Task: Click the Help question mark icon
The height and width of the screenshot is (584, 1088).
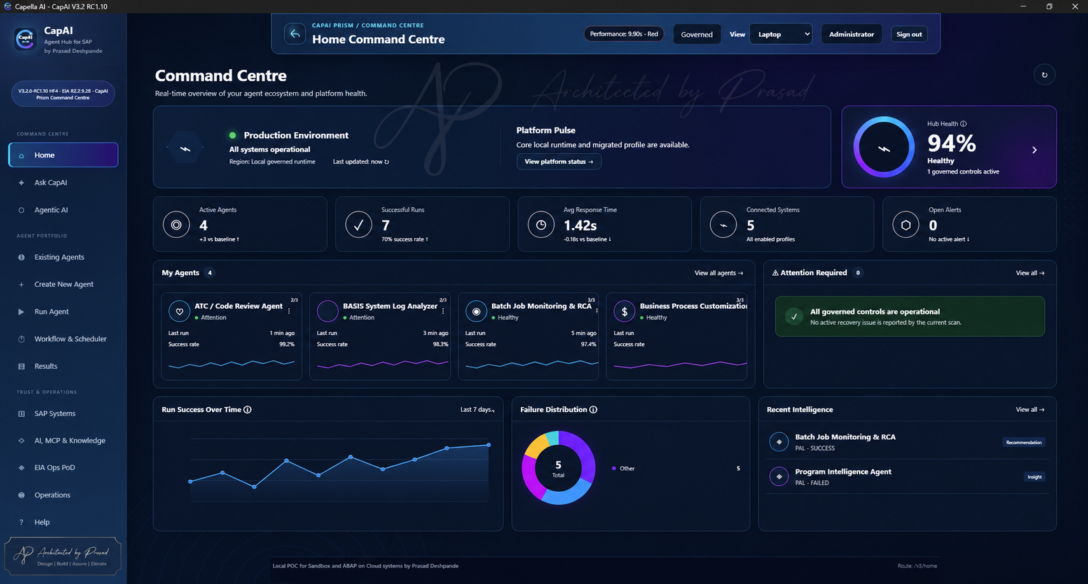Action: click(x=21, y=522)
